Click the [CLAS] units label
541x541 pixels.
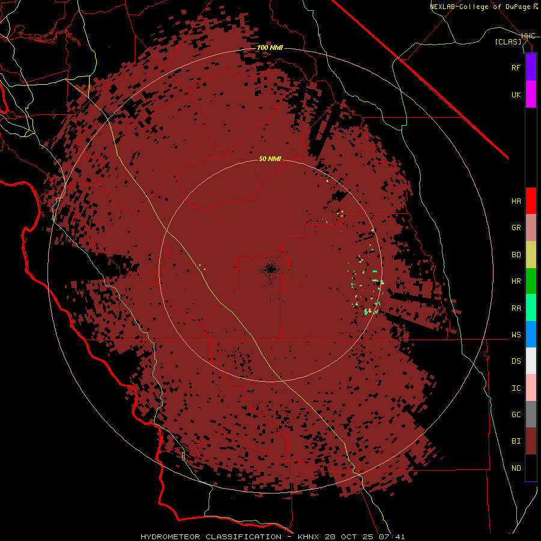point(508,41)
